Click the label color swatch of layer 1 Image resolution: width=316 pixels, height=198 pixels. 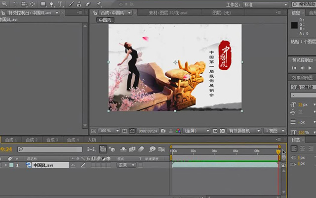(11, 165)
